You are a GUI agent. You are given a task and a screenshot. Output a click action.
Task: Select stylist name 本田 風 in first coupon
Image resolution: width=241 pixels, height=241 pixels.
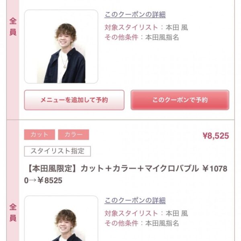click(177, 28)
